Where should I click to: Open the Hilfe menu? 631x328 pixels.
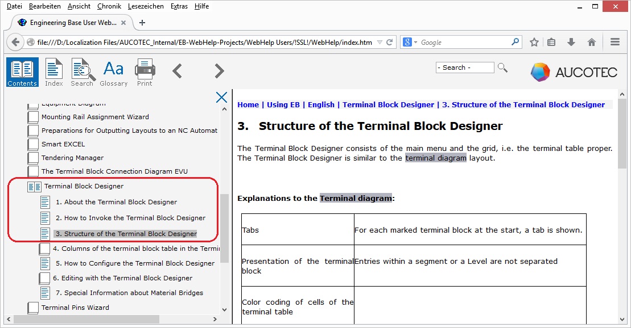[201, 6]
